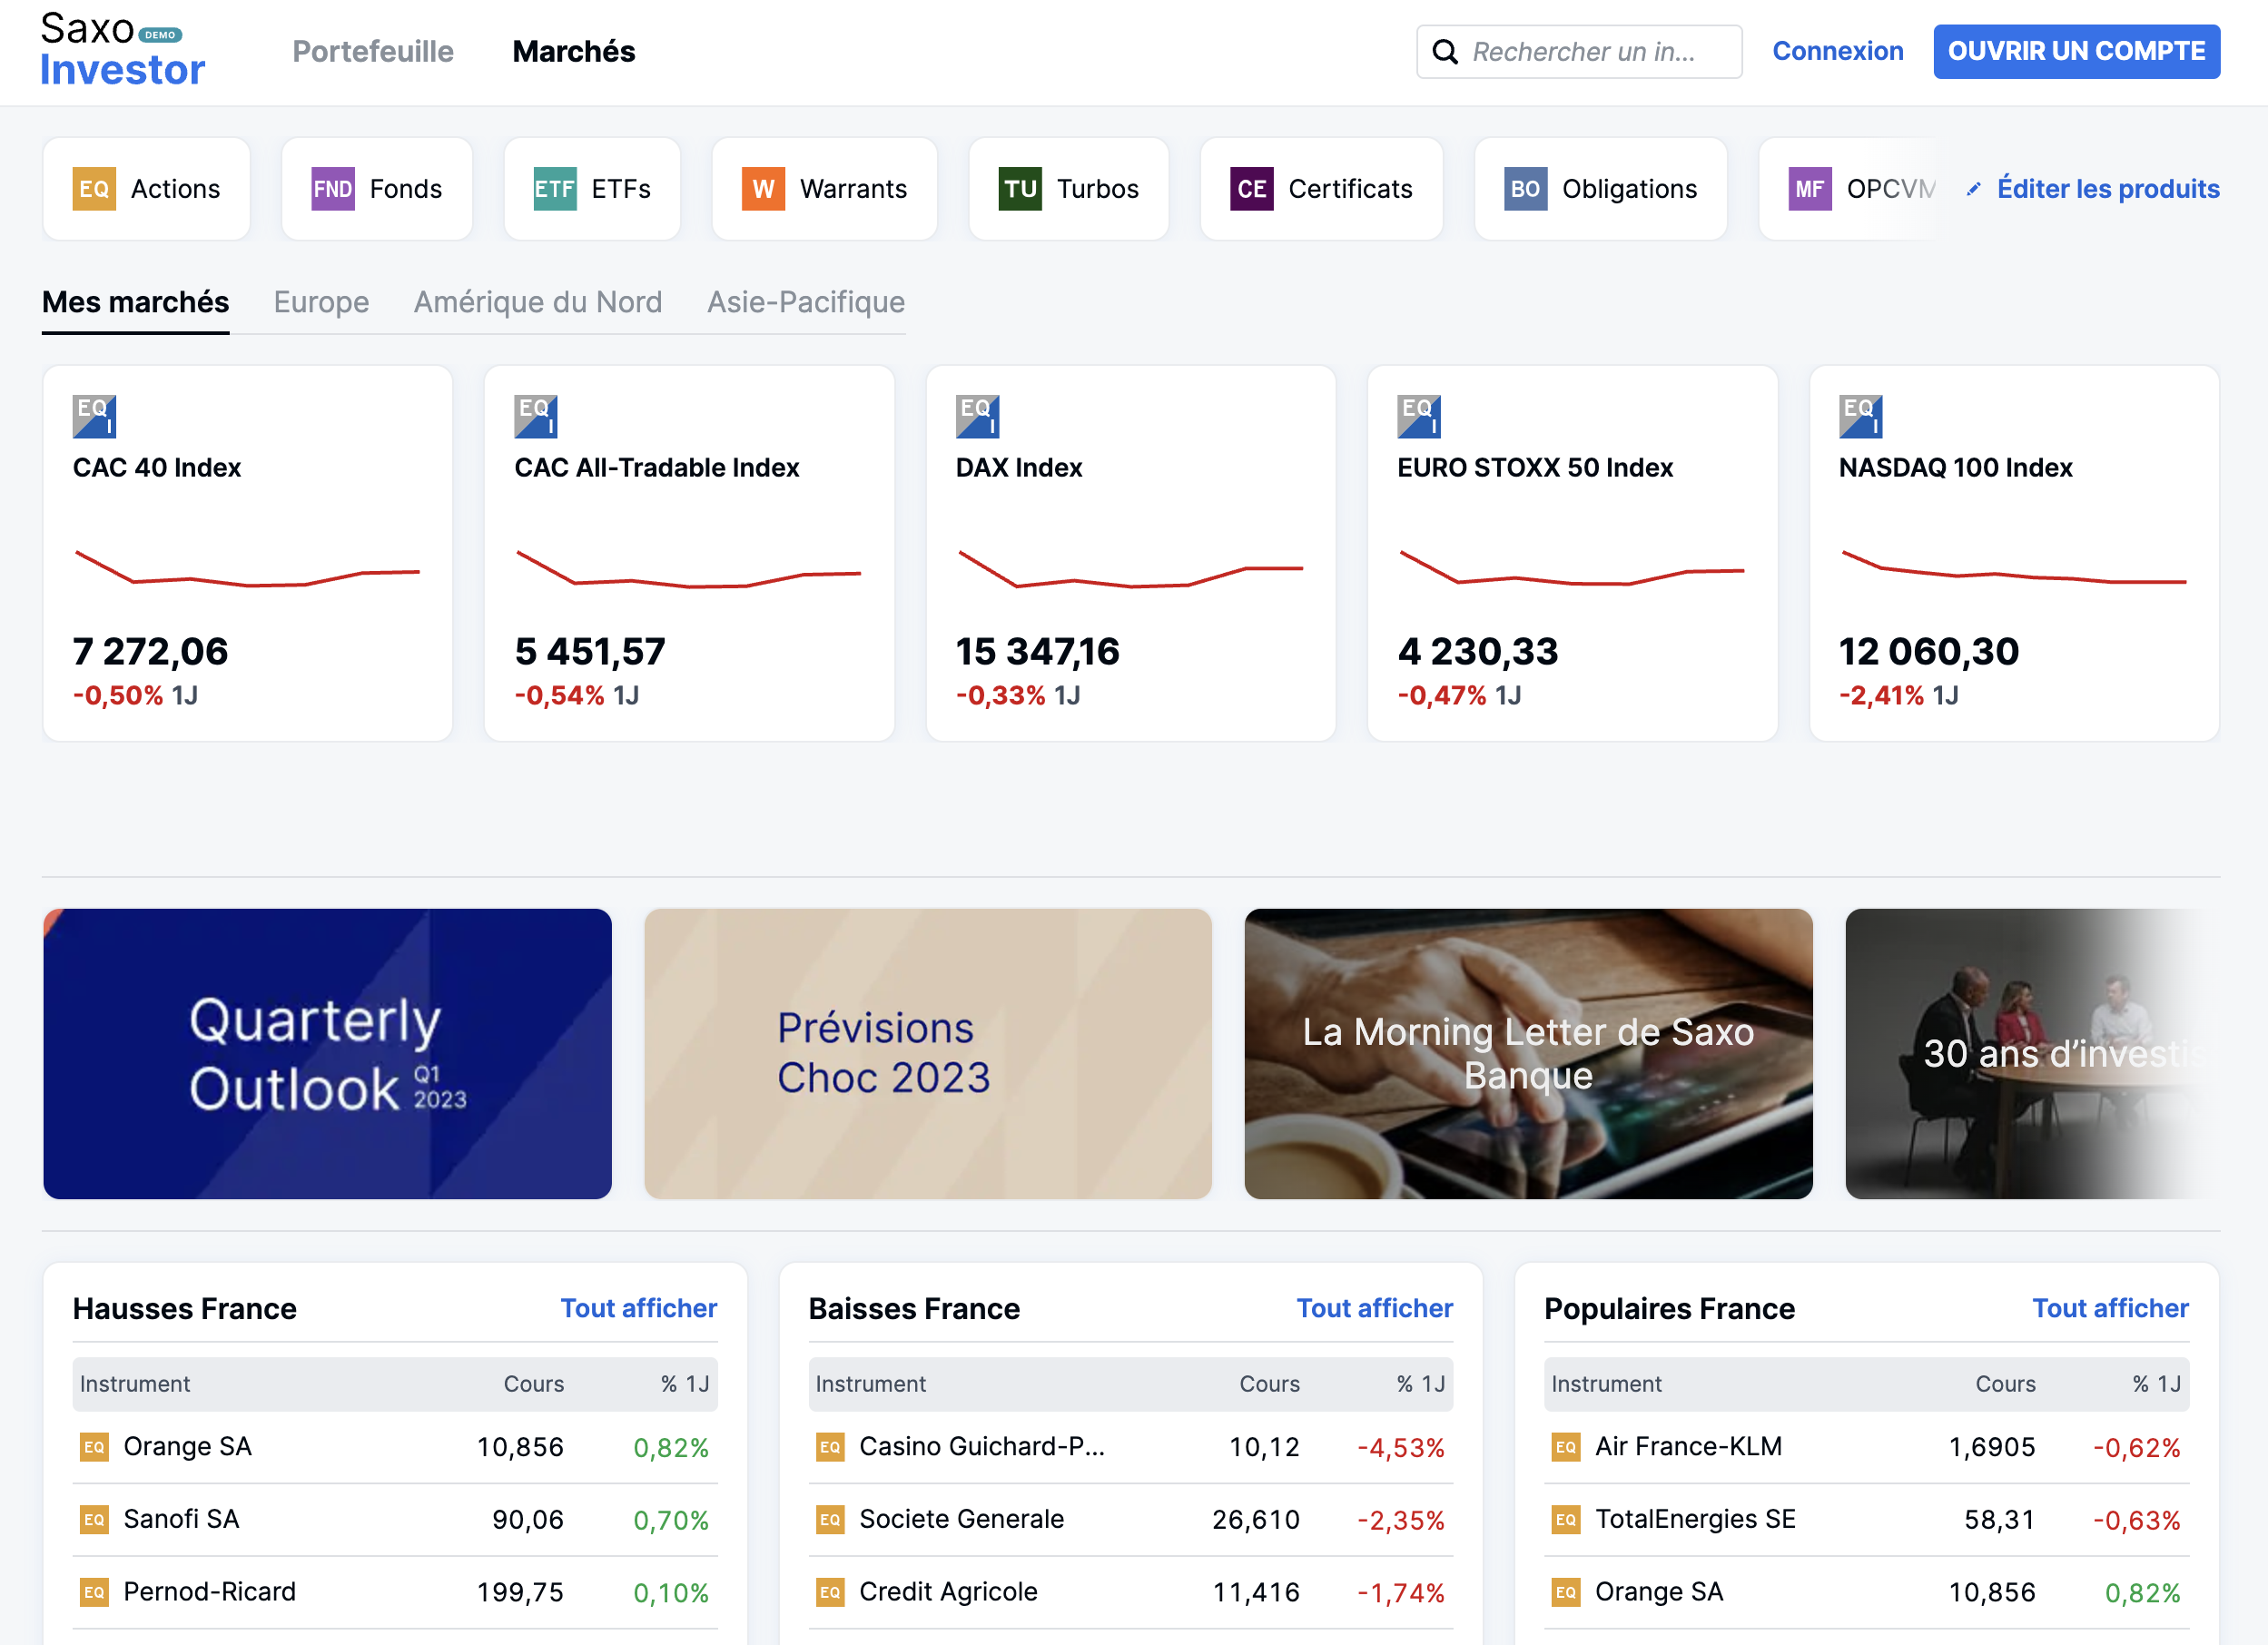
Task: Select the FND Fonds product icon
Action: pos(333,189)
